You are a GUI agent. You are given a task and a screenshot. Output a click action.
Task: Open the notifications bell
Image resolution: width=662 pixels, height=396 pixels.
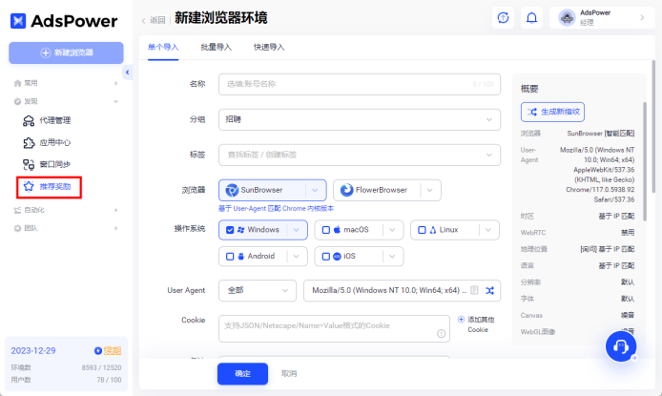coord(531,18)
